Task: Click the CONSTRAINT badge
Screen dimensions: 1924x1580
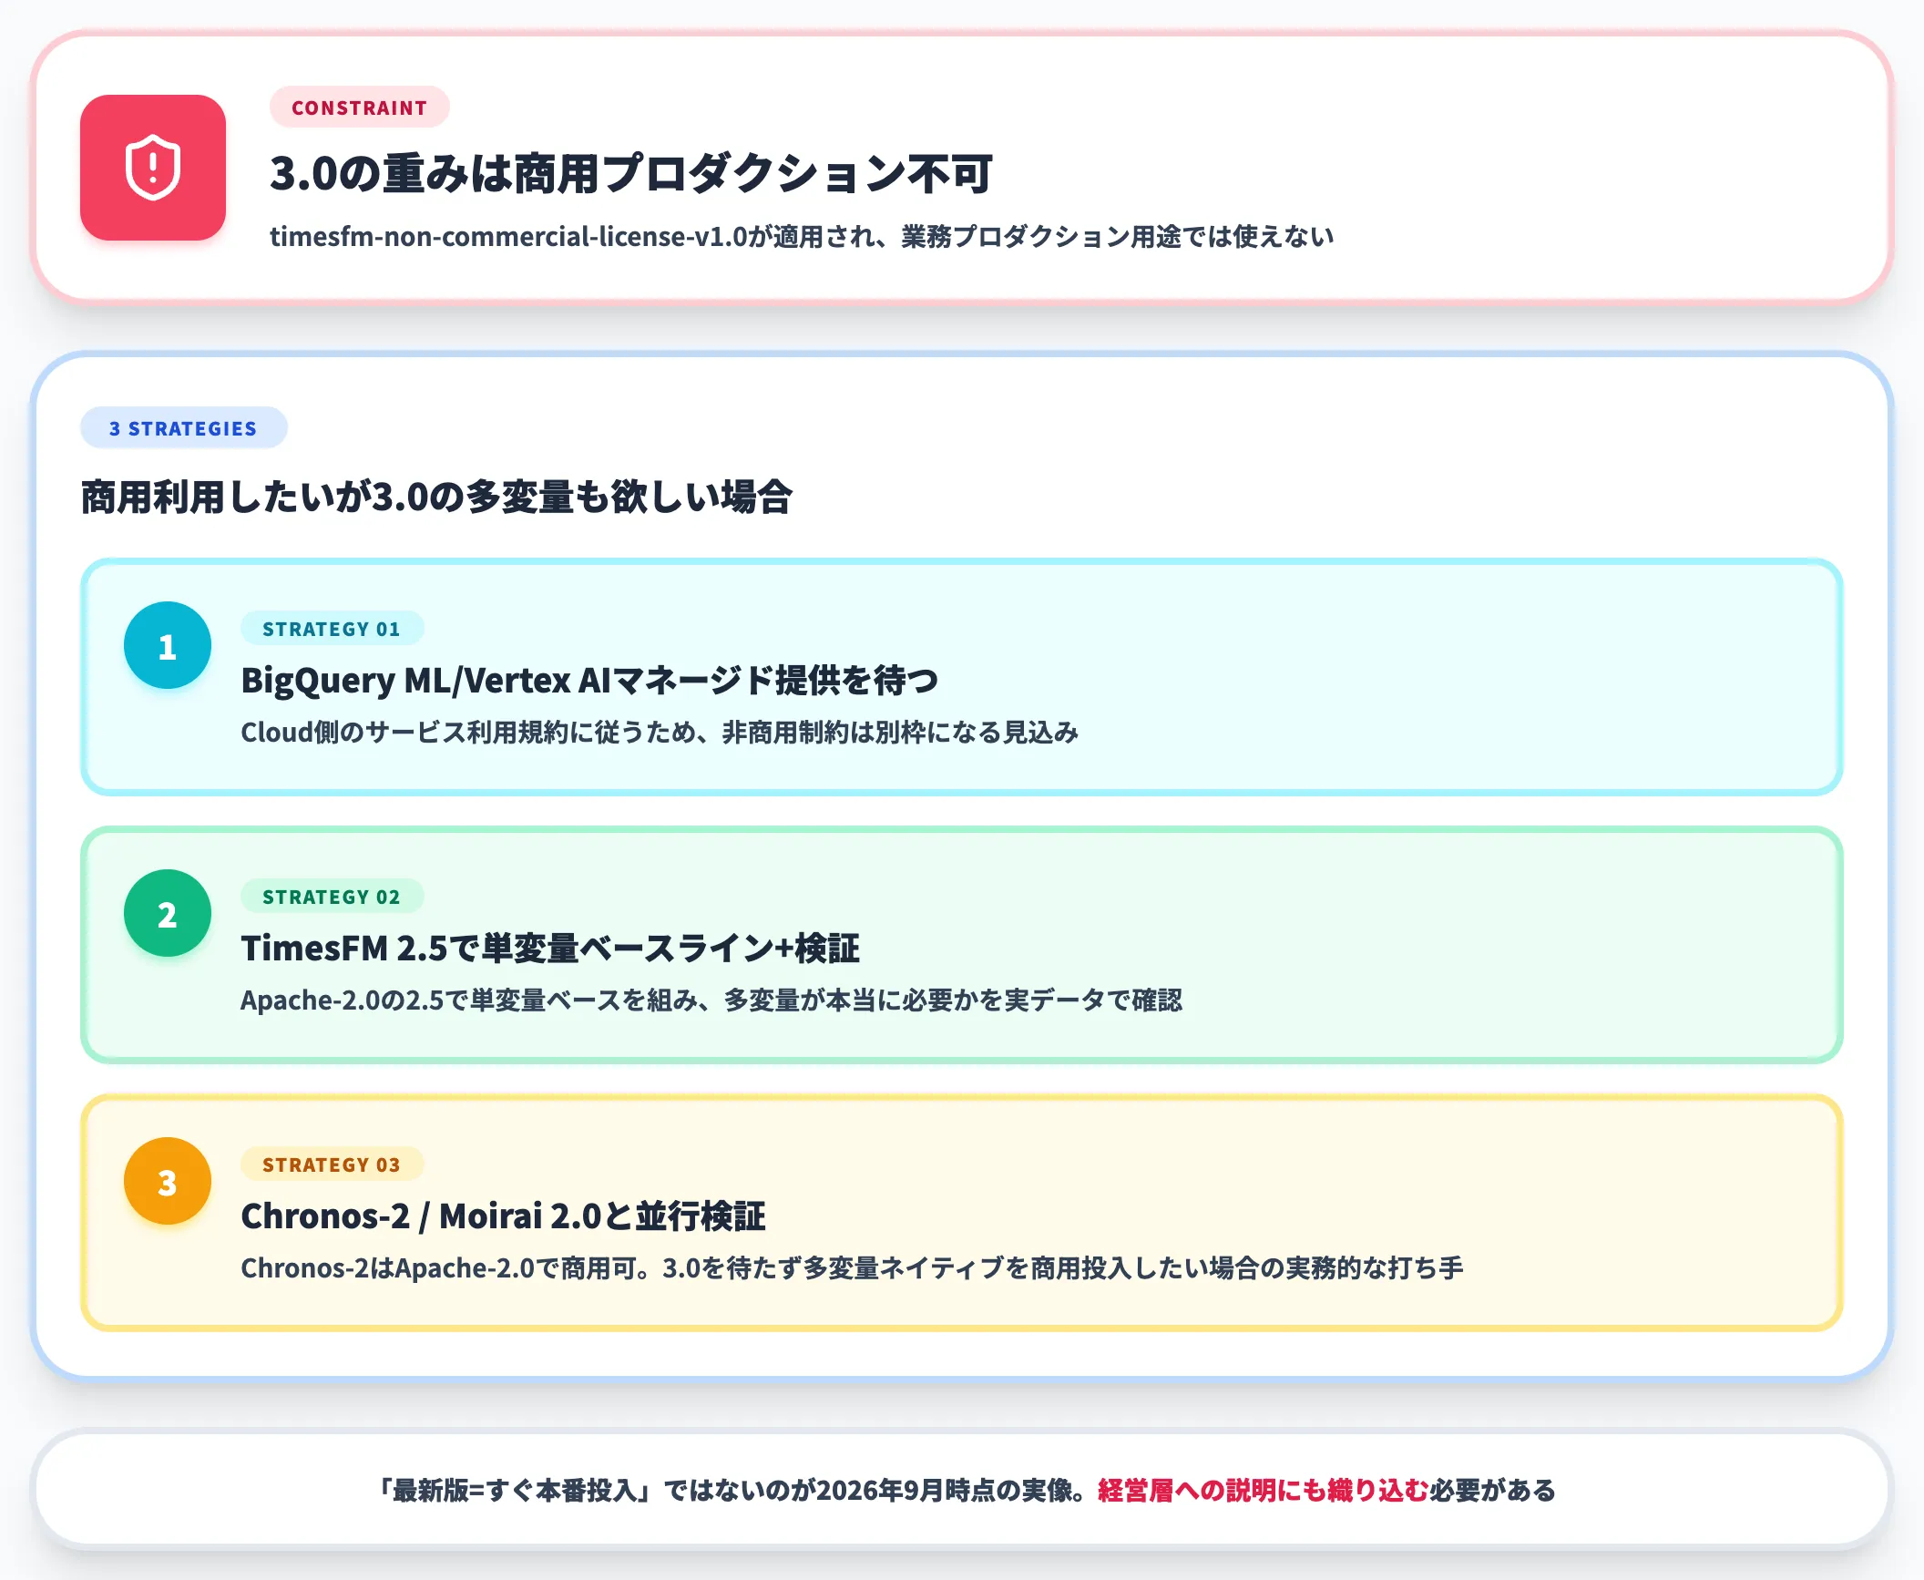Action: 360,108
